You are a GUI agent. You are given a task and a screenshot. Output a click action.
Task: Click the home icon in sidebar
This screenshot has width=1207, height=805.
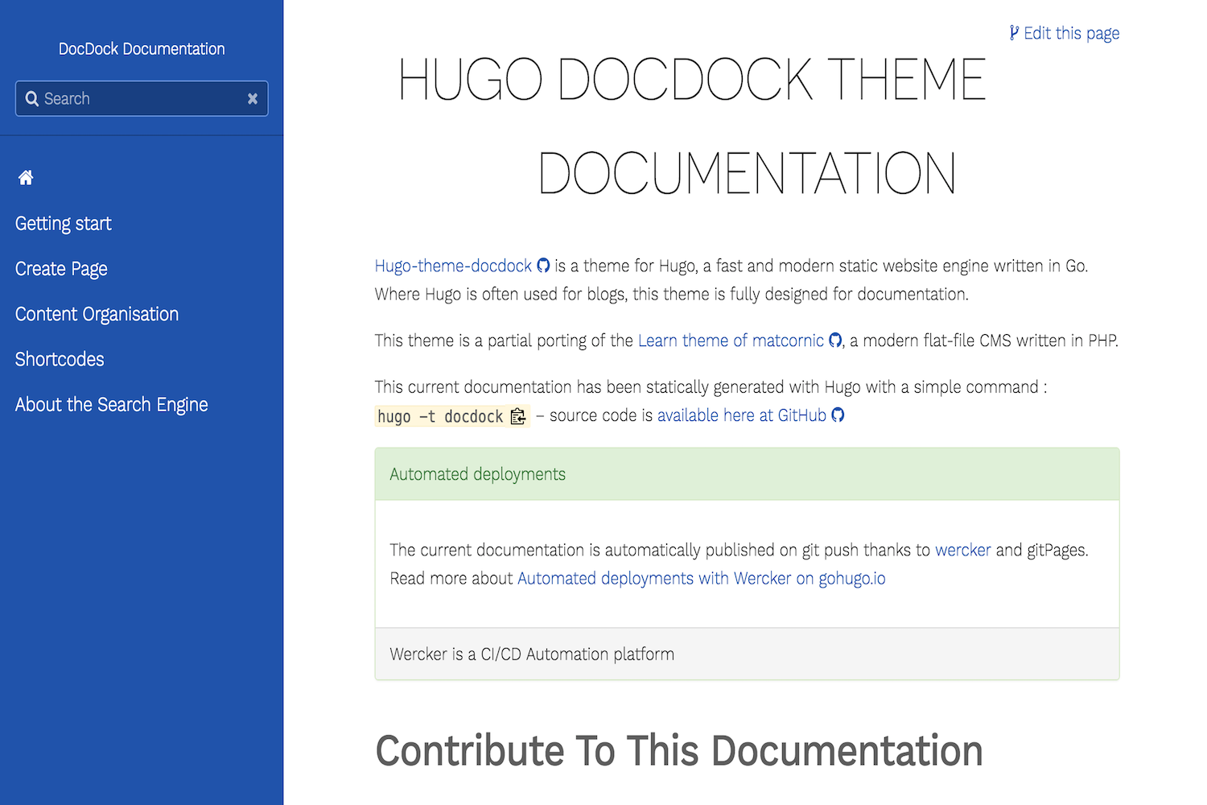[x=26, y=178]
